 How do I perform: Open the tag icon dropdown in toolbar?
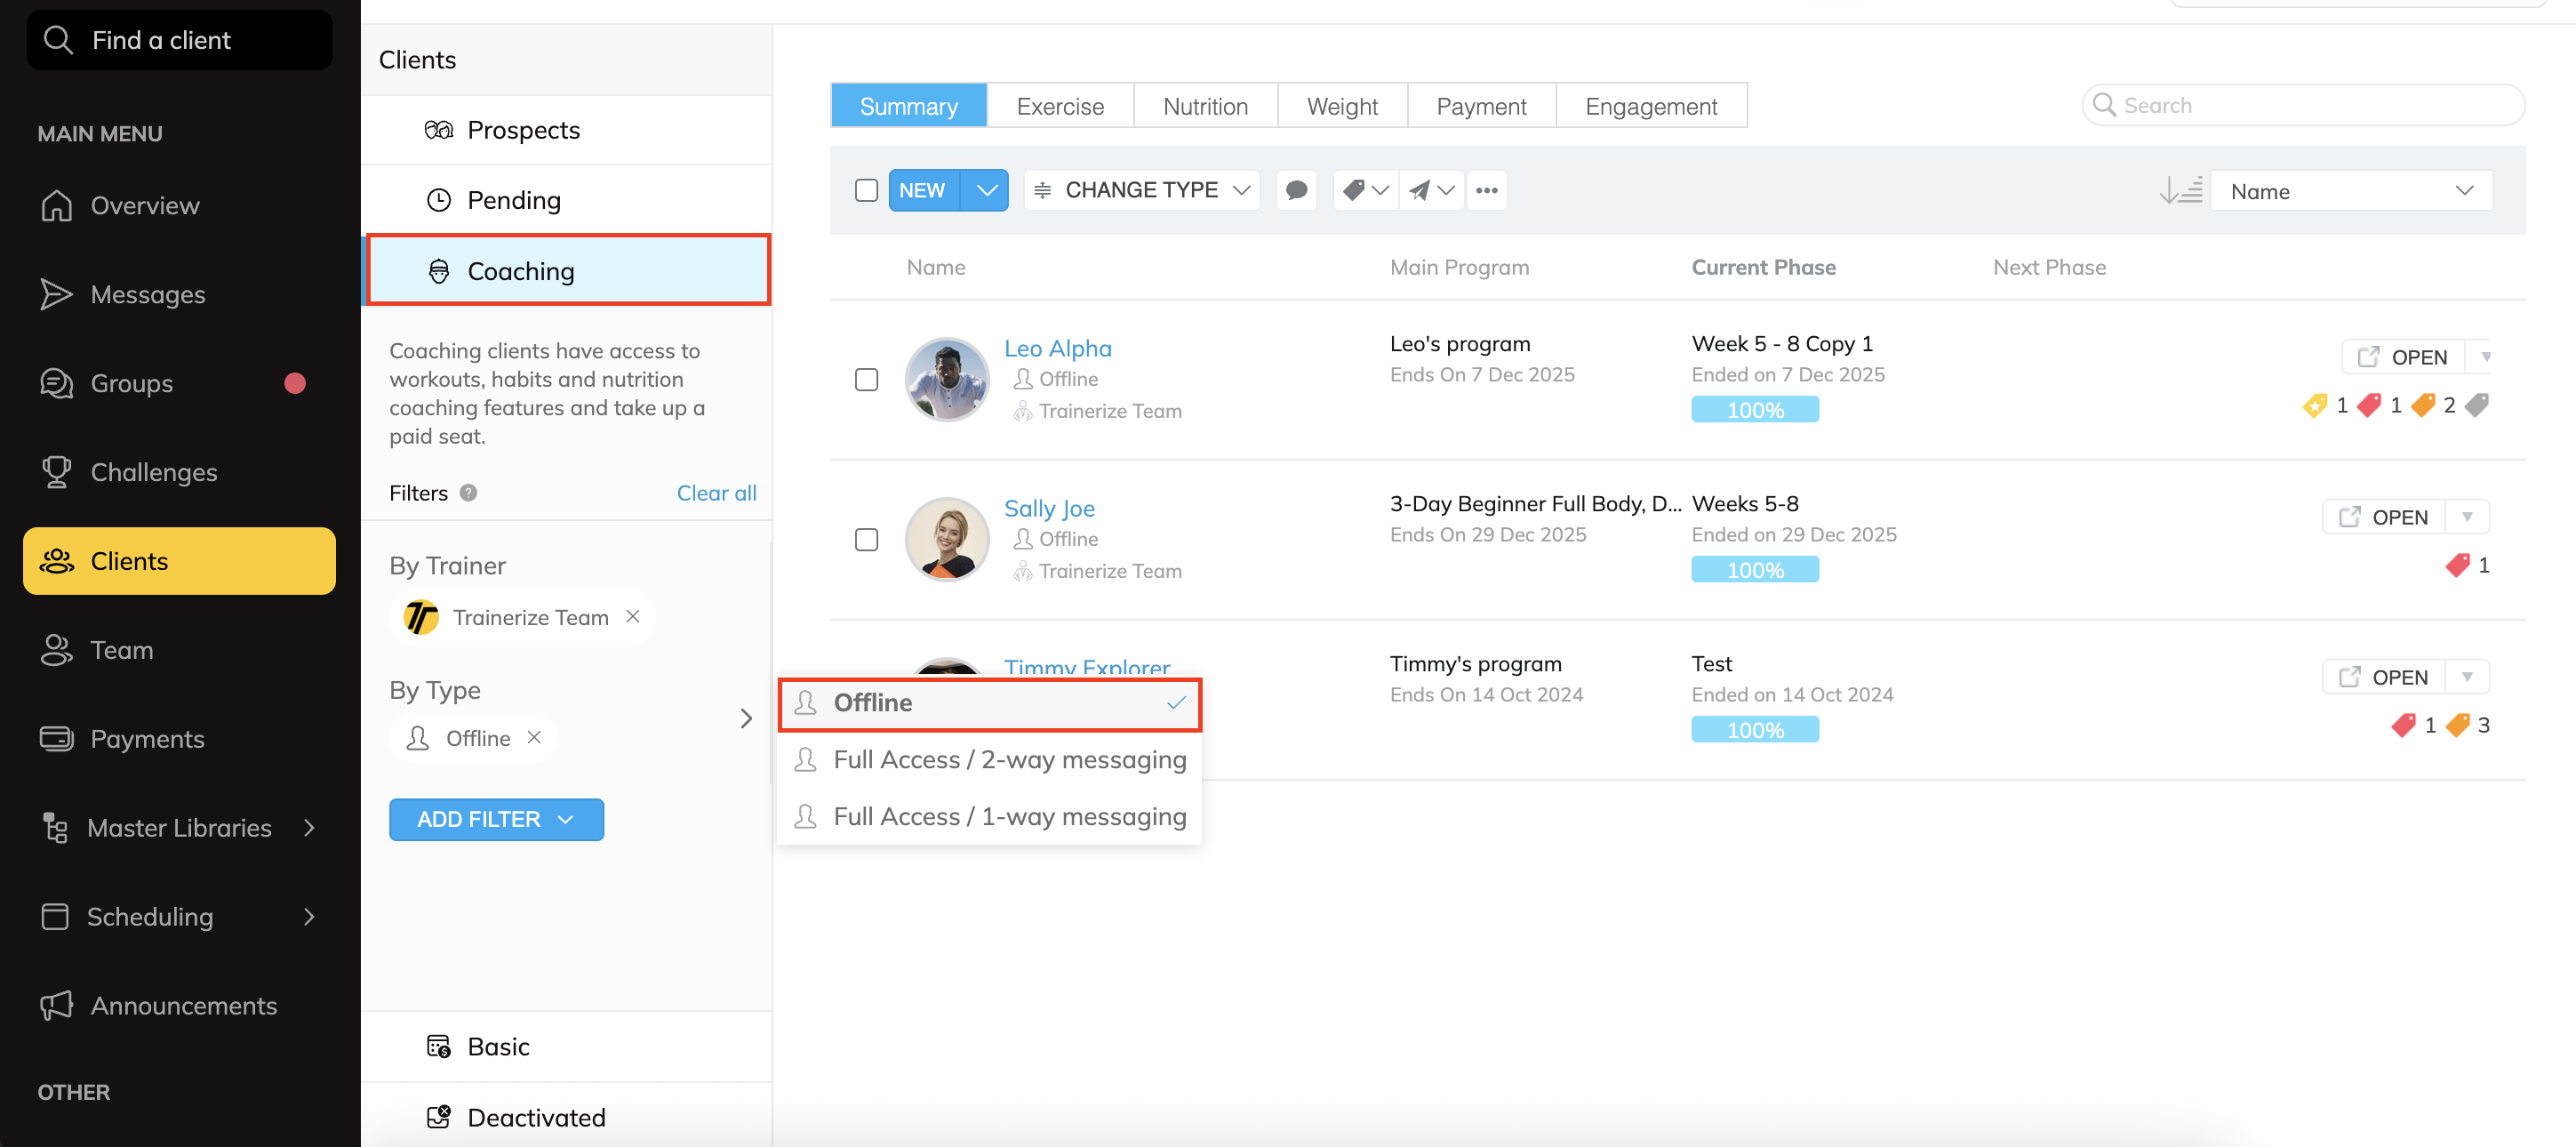click(1365, 190)
